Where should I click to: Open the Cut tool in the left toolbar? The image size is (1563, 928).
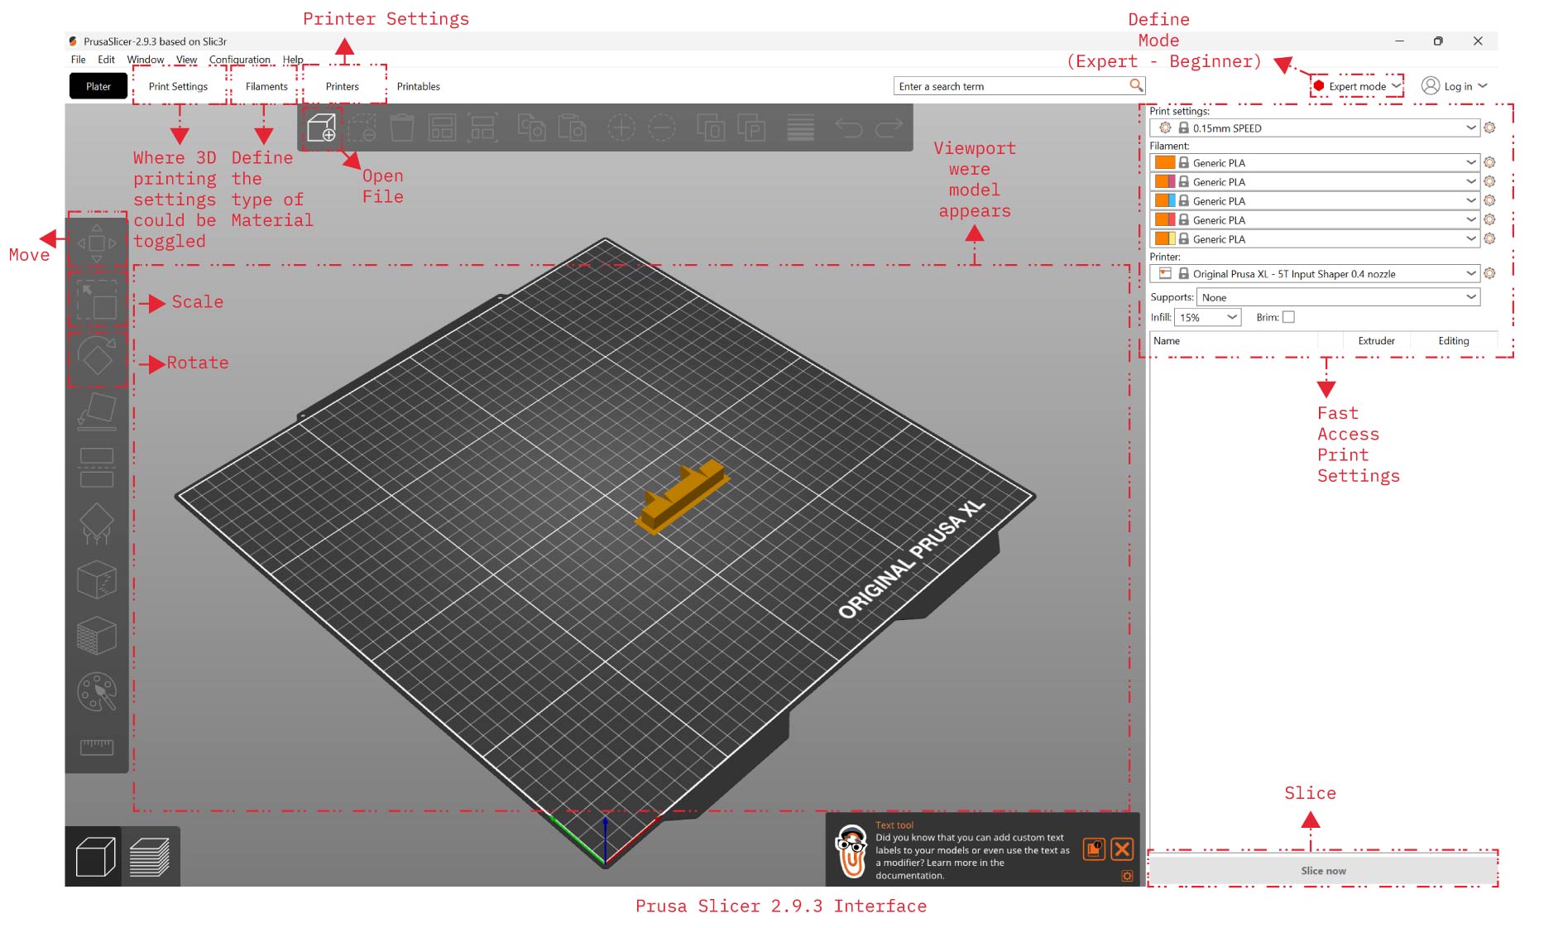97,467
